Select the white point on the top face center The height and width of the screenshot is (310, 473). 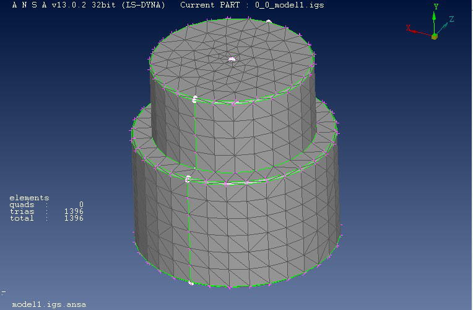coord(232,60)
